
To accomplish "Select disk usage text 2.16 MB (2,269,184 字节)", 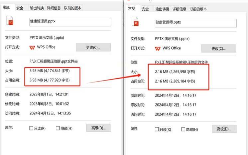I will click(x=175, y=81).
